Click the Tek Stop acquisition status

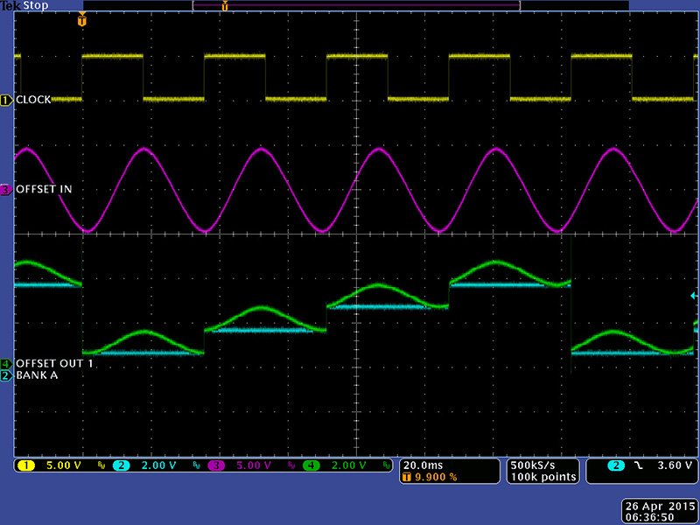[24, 6]
